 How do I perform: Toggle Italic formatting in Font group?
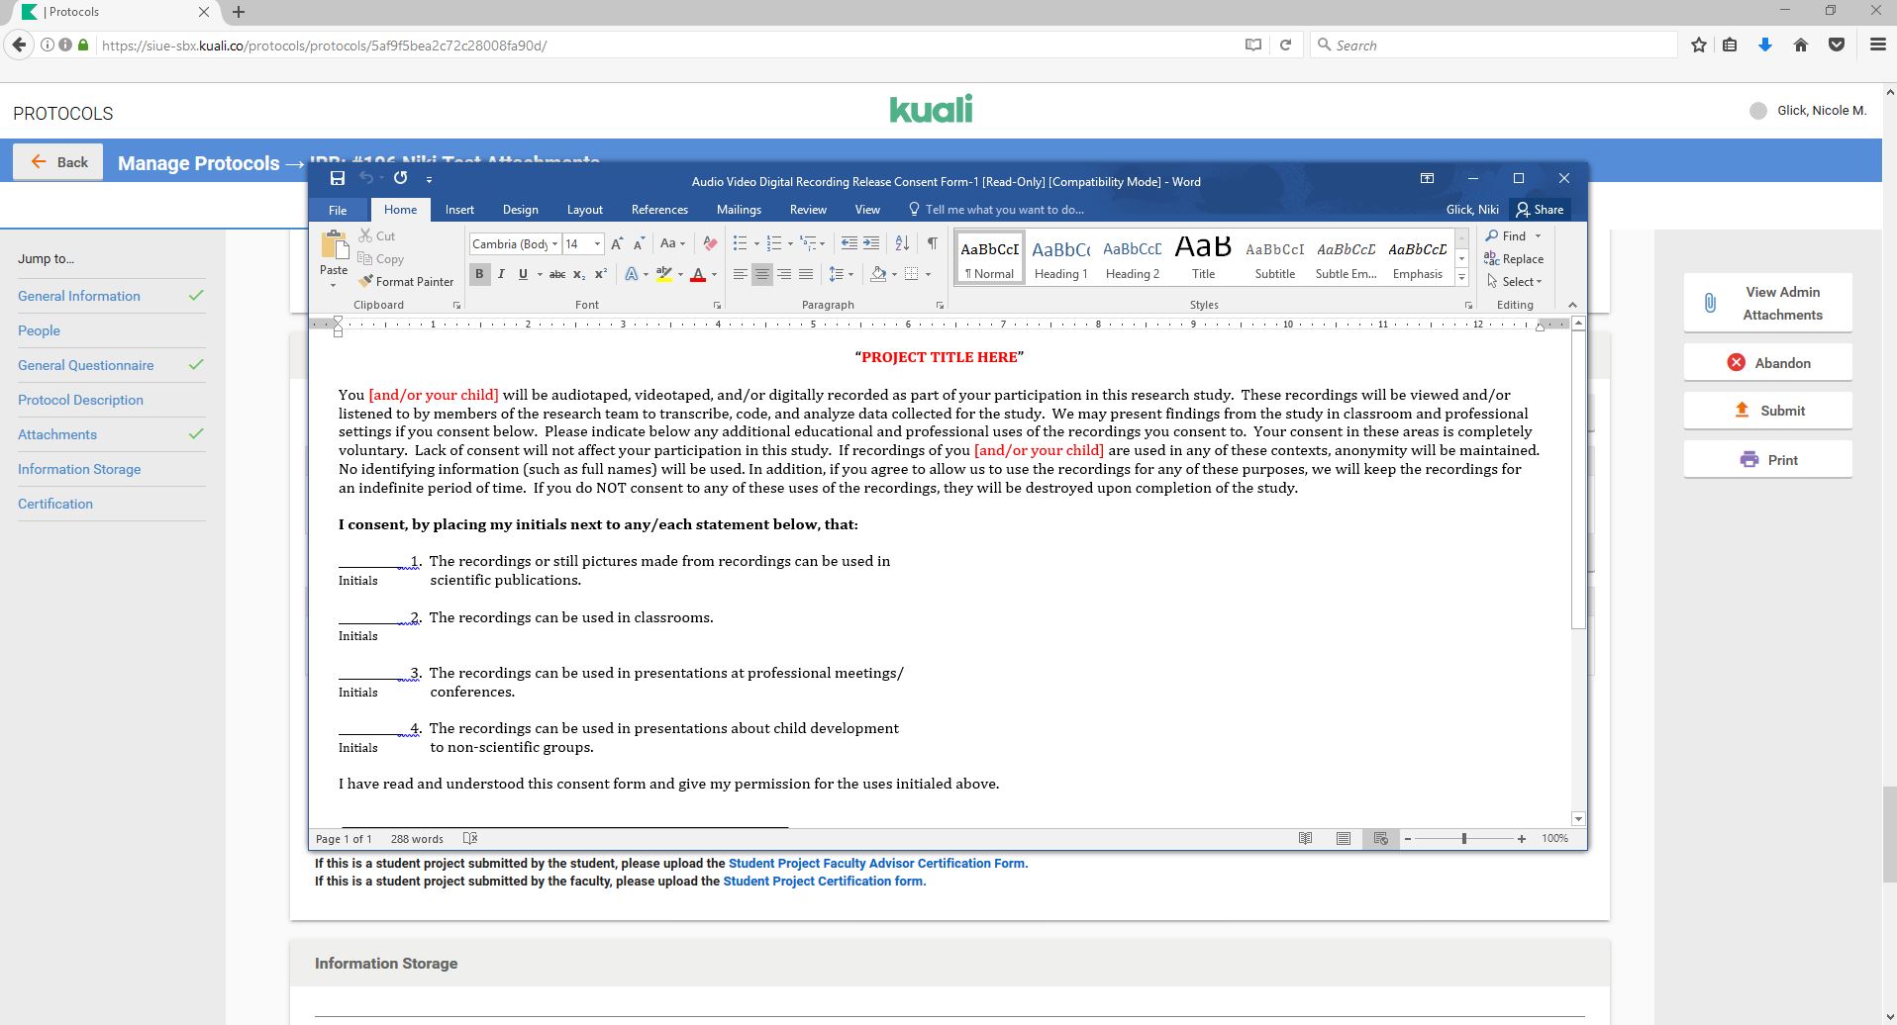click(502, 275)
